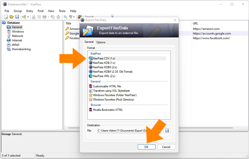Screen dimensions: 249x159
Task: Open the Add Entry key dropdown arrow
Action: point(28,17)
